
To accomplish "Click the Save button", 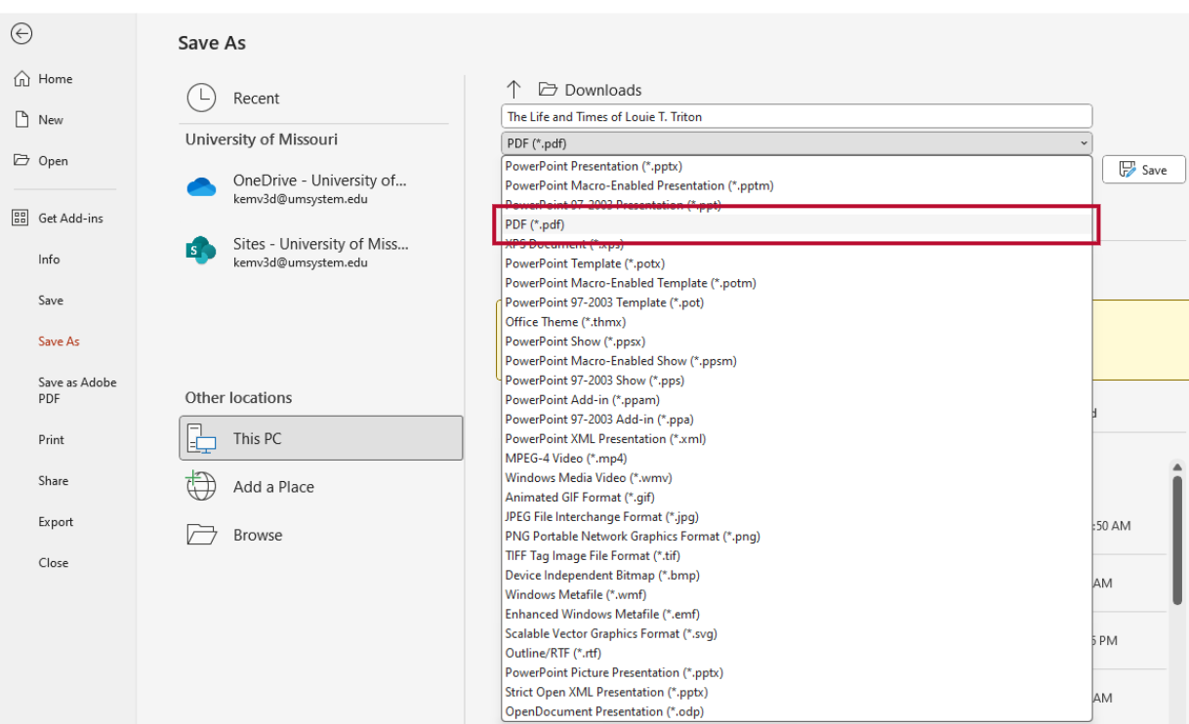I will click(x=1143, y=170).
